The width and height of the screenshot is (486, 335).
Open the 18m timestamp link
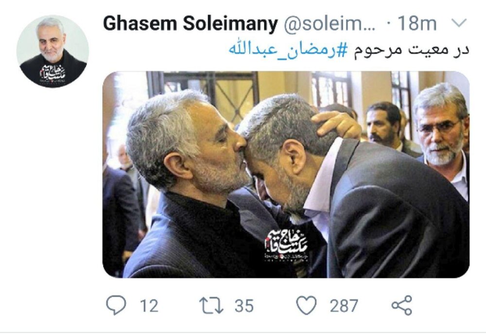pos(417,23)
